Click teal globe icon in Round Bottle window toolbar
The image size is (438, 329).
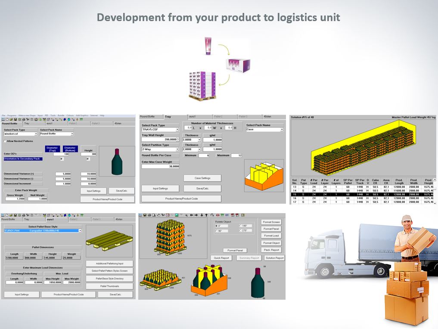[69, 119]
